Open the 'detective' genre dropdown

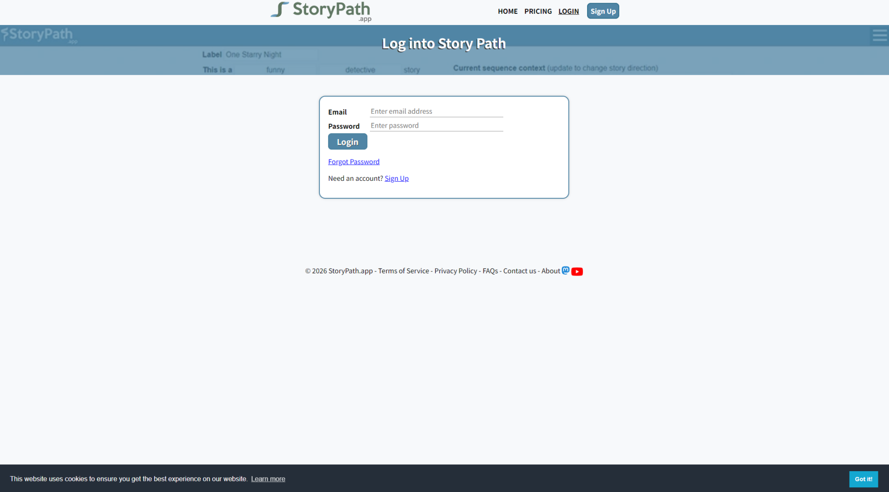coord(360,69)
